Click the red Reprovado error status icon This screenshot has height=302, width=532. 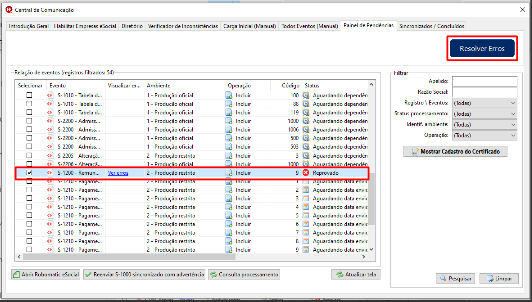pos(306,173)
